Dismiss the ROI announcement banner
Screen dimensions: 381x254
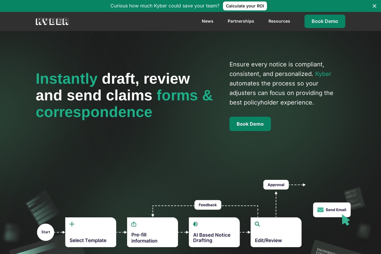[x=374, y=6]
